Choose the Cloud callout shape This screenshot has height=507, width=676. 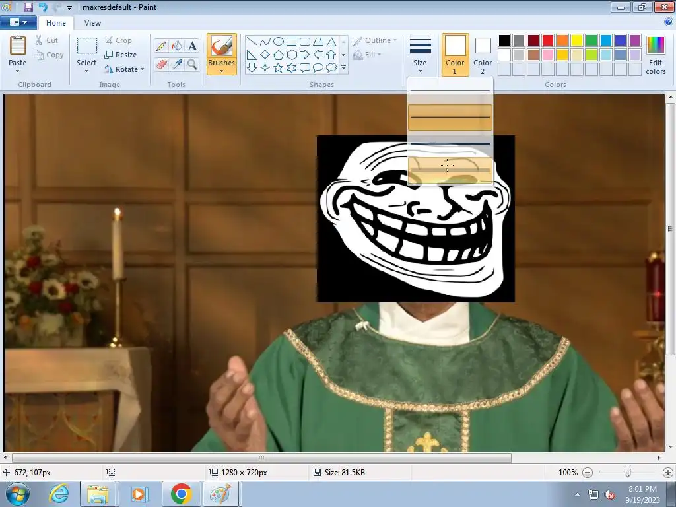click(331, 68)
